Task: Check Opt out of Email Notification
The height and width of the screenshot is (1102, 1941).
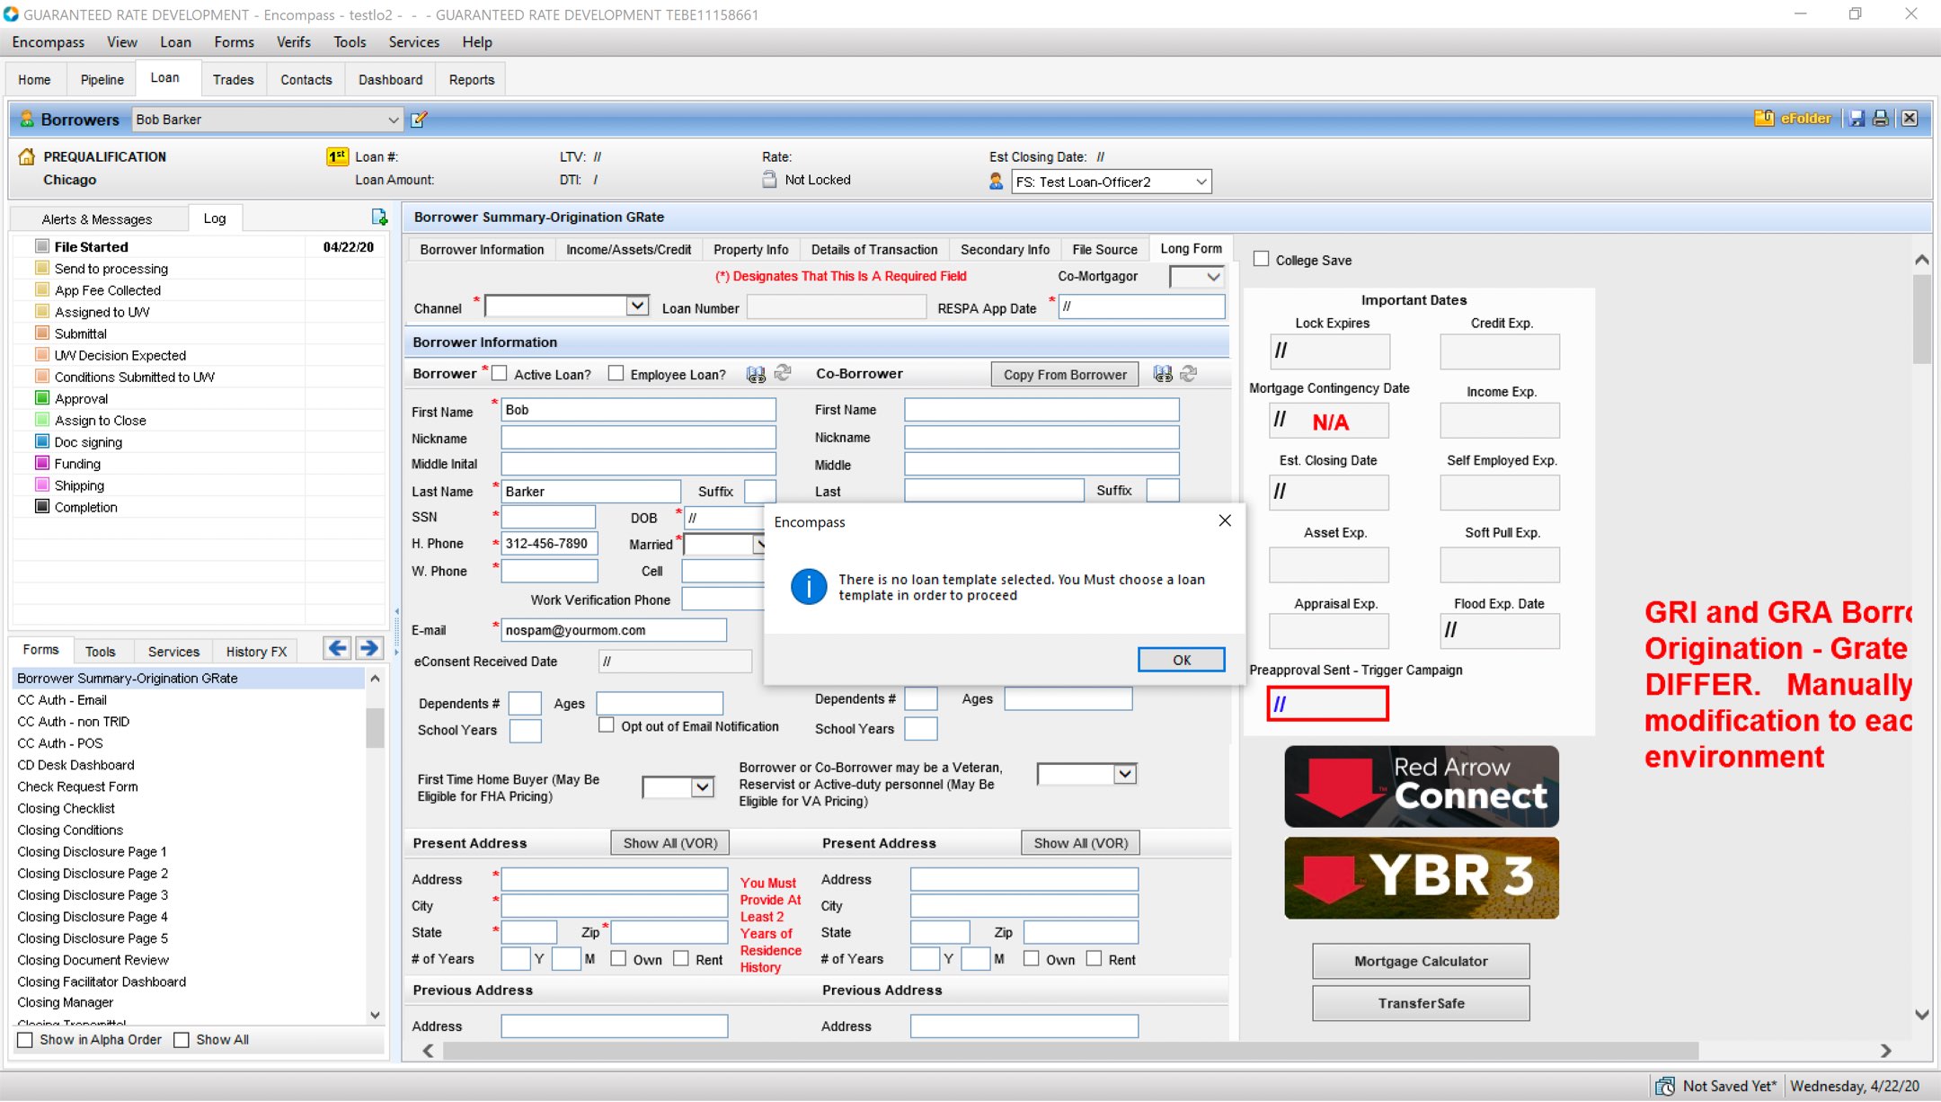Action: [607, 724]
